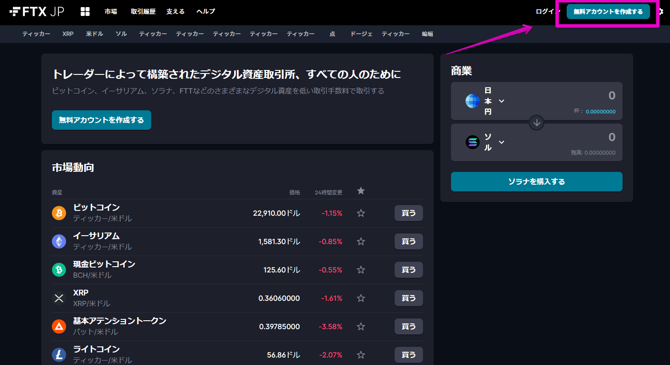Click the FTX JP logo
This screenshot has width=670, height=365.
pos(37,12)
